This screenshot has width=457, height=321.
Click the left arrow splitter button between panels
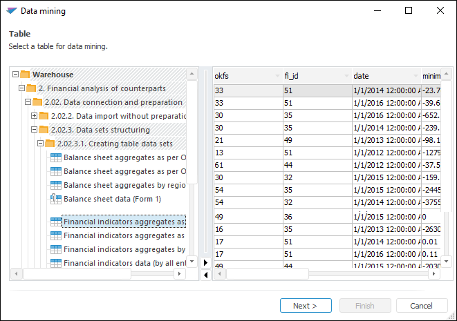(x=205, y=274)
